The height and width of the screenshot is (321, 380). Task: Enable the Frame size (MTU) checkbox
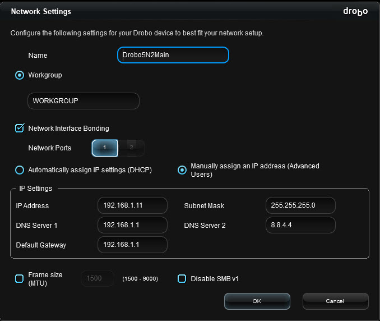(x=20, y=278)
